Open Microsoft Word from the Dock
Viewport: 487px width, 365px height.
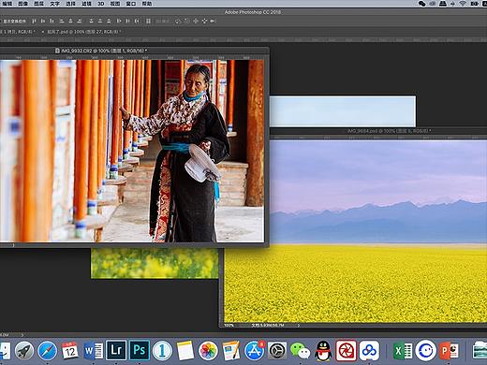94,350
